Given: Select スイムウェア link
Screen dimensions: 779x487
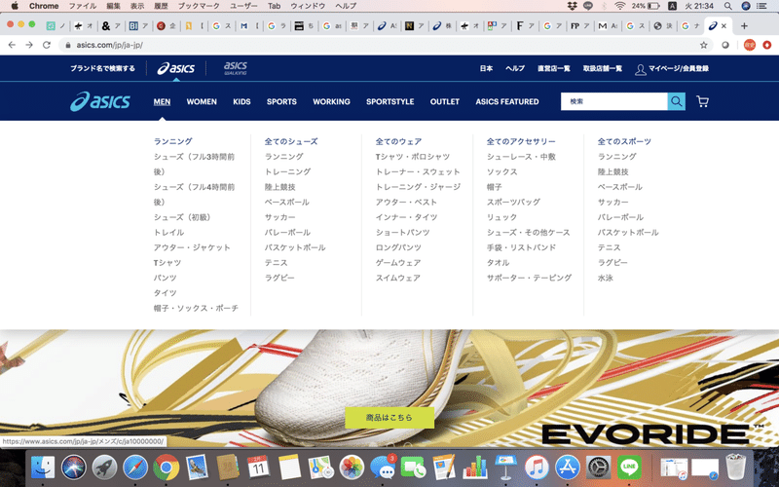Looking at the screenshot, I should click(398, 278).
